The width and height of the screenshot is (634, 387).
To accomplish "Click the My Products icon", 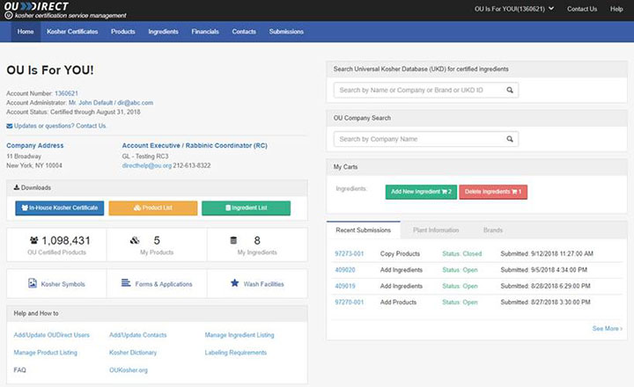I will pyautogui.click(x=134, y=239).
